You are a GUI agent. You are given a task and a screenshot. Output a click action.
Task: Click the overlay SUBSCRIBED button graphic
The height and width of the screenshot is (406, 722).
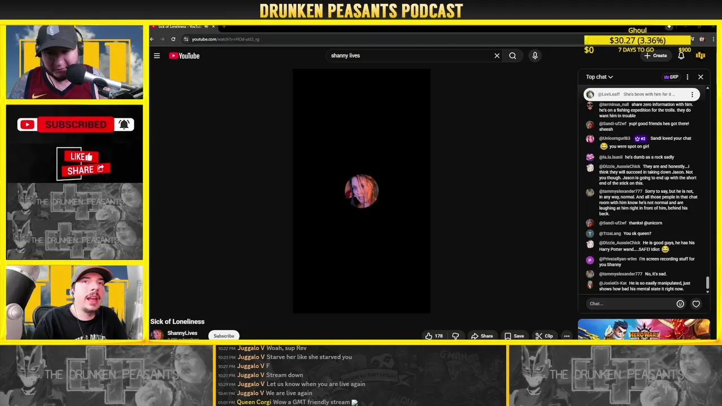click(76, 125)
